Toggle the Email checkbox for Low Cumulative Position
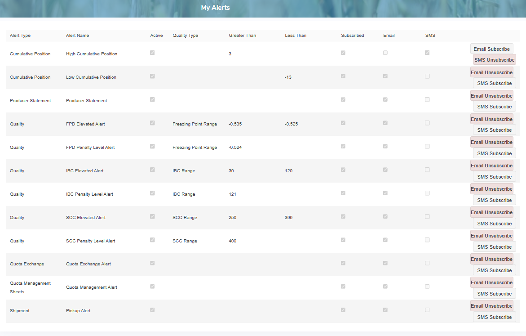 385,76
